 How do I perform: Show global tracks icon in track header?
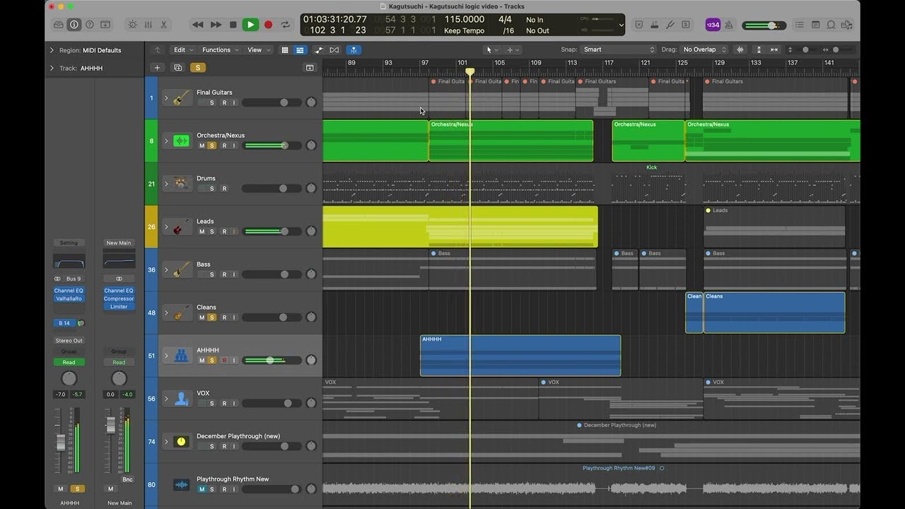pyautogui.click(x=310, y=68)
